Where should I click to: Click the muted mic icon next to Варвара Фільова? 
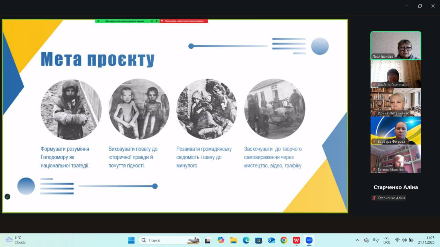[374, 141]
